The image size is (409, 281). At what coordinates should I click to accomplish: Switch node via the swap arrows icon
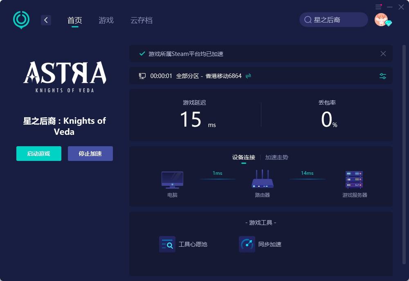click(248, 76)
